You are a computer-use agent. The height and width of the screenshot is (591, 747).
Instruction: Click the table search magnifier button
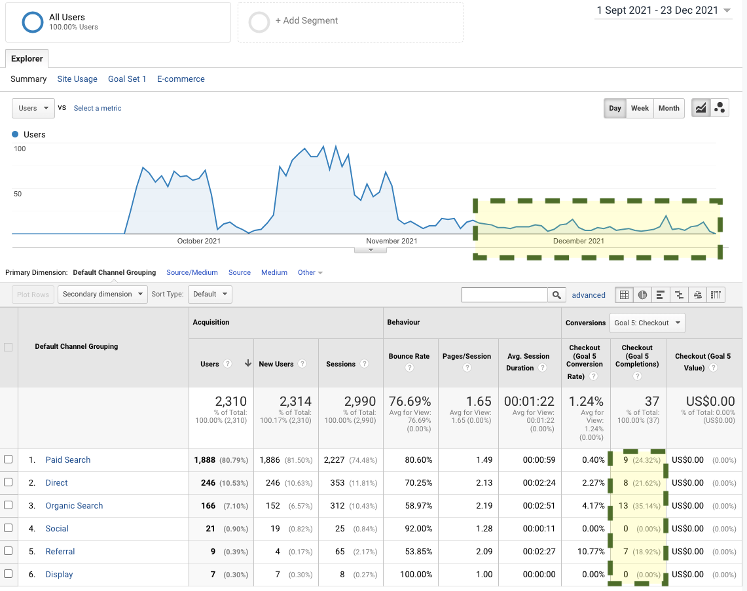556,295
